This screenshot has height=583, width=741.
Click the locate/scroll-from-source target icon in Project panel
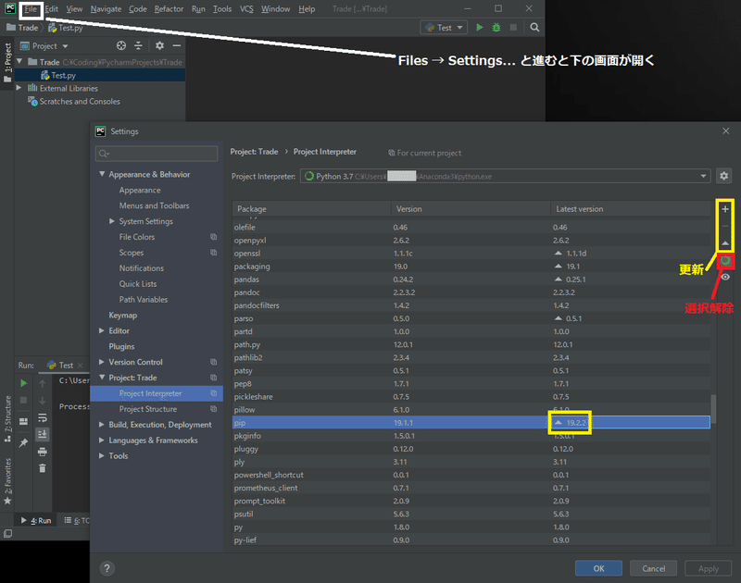click(121, 45)
